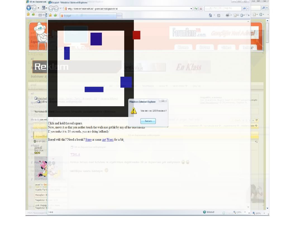The width and height of the screenshot is (286, 229).
Task: Open a new tab beside Escapa!
Action: pyautogui.click(x=119, y=16)
